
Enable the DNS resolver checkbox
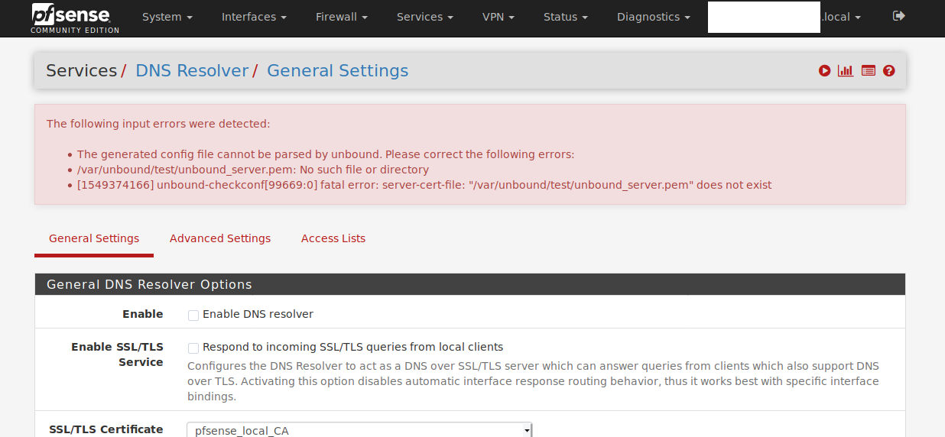(193, 315)
